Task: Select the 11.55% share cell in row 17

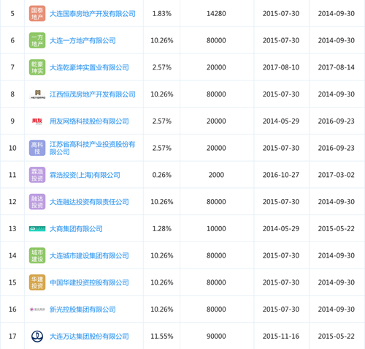Action: tap(162, 336)
